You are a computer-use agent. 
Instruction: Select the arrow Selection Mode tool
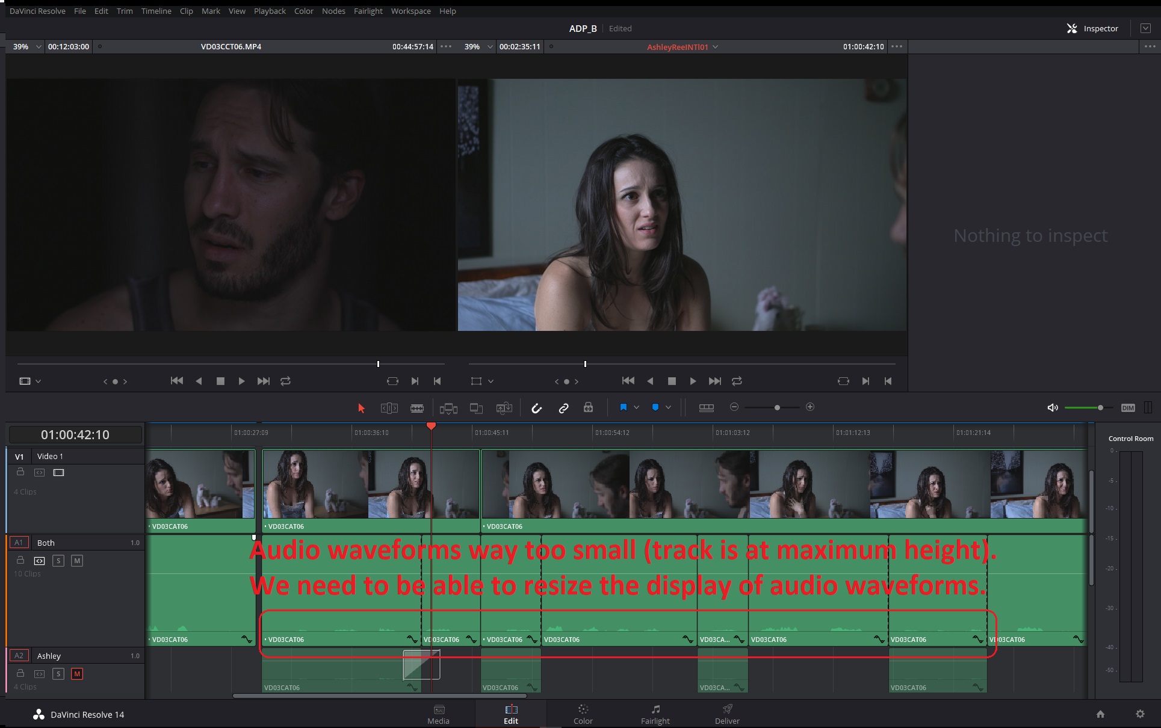click(361, 408)
